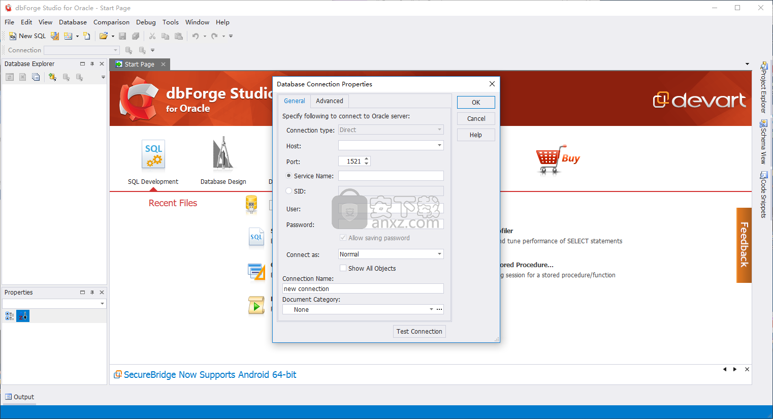Click the dialog Help button

[476, 135]
